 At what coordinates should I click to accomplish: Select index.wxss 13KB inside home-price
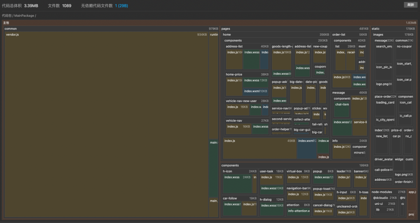coord(255,82)
